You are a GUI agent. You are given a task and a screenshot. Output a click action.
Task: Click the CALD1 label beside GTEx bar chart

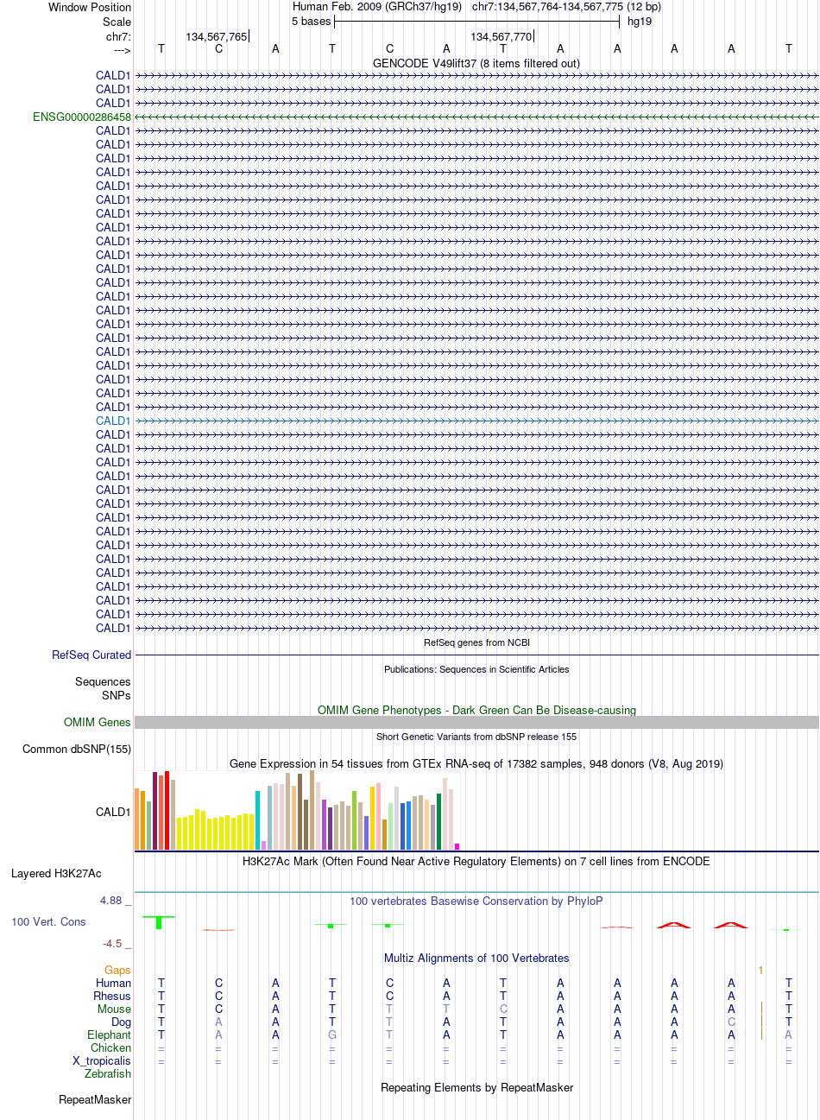point(113,813)
